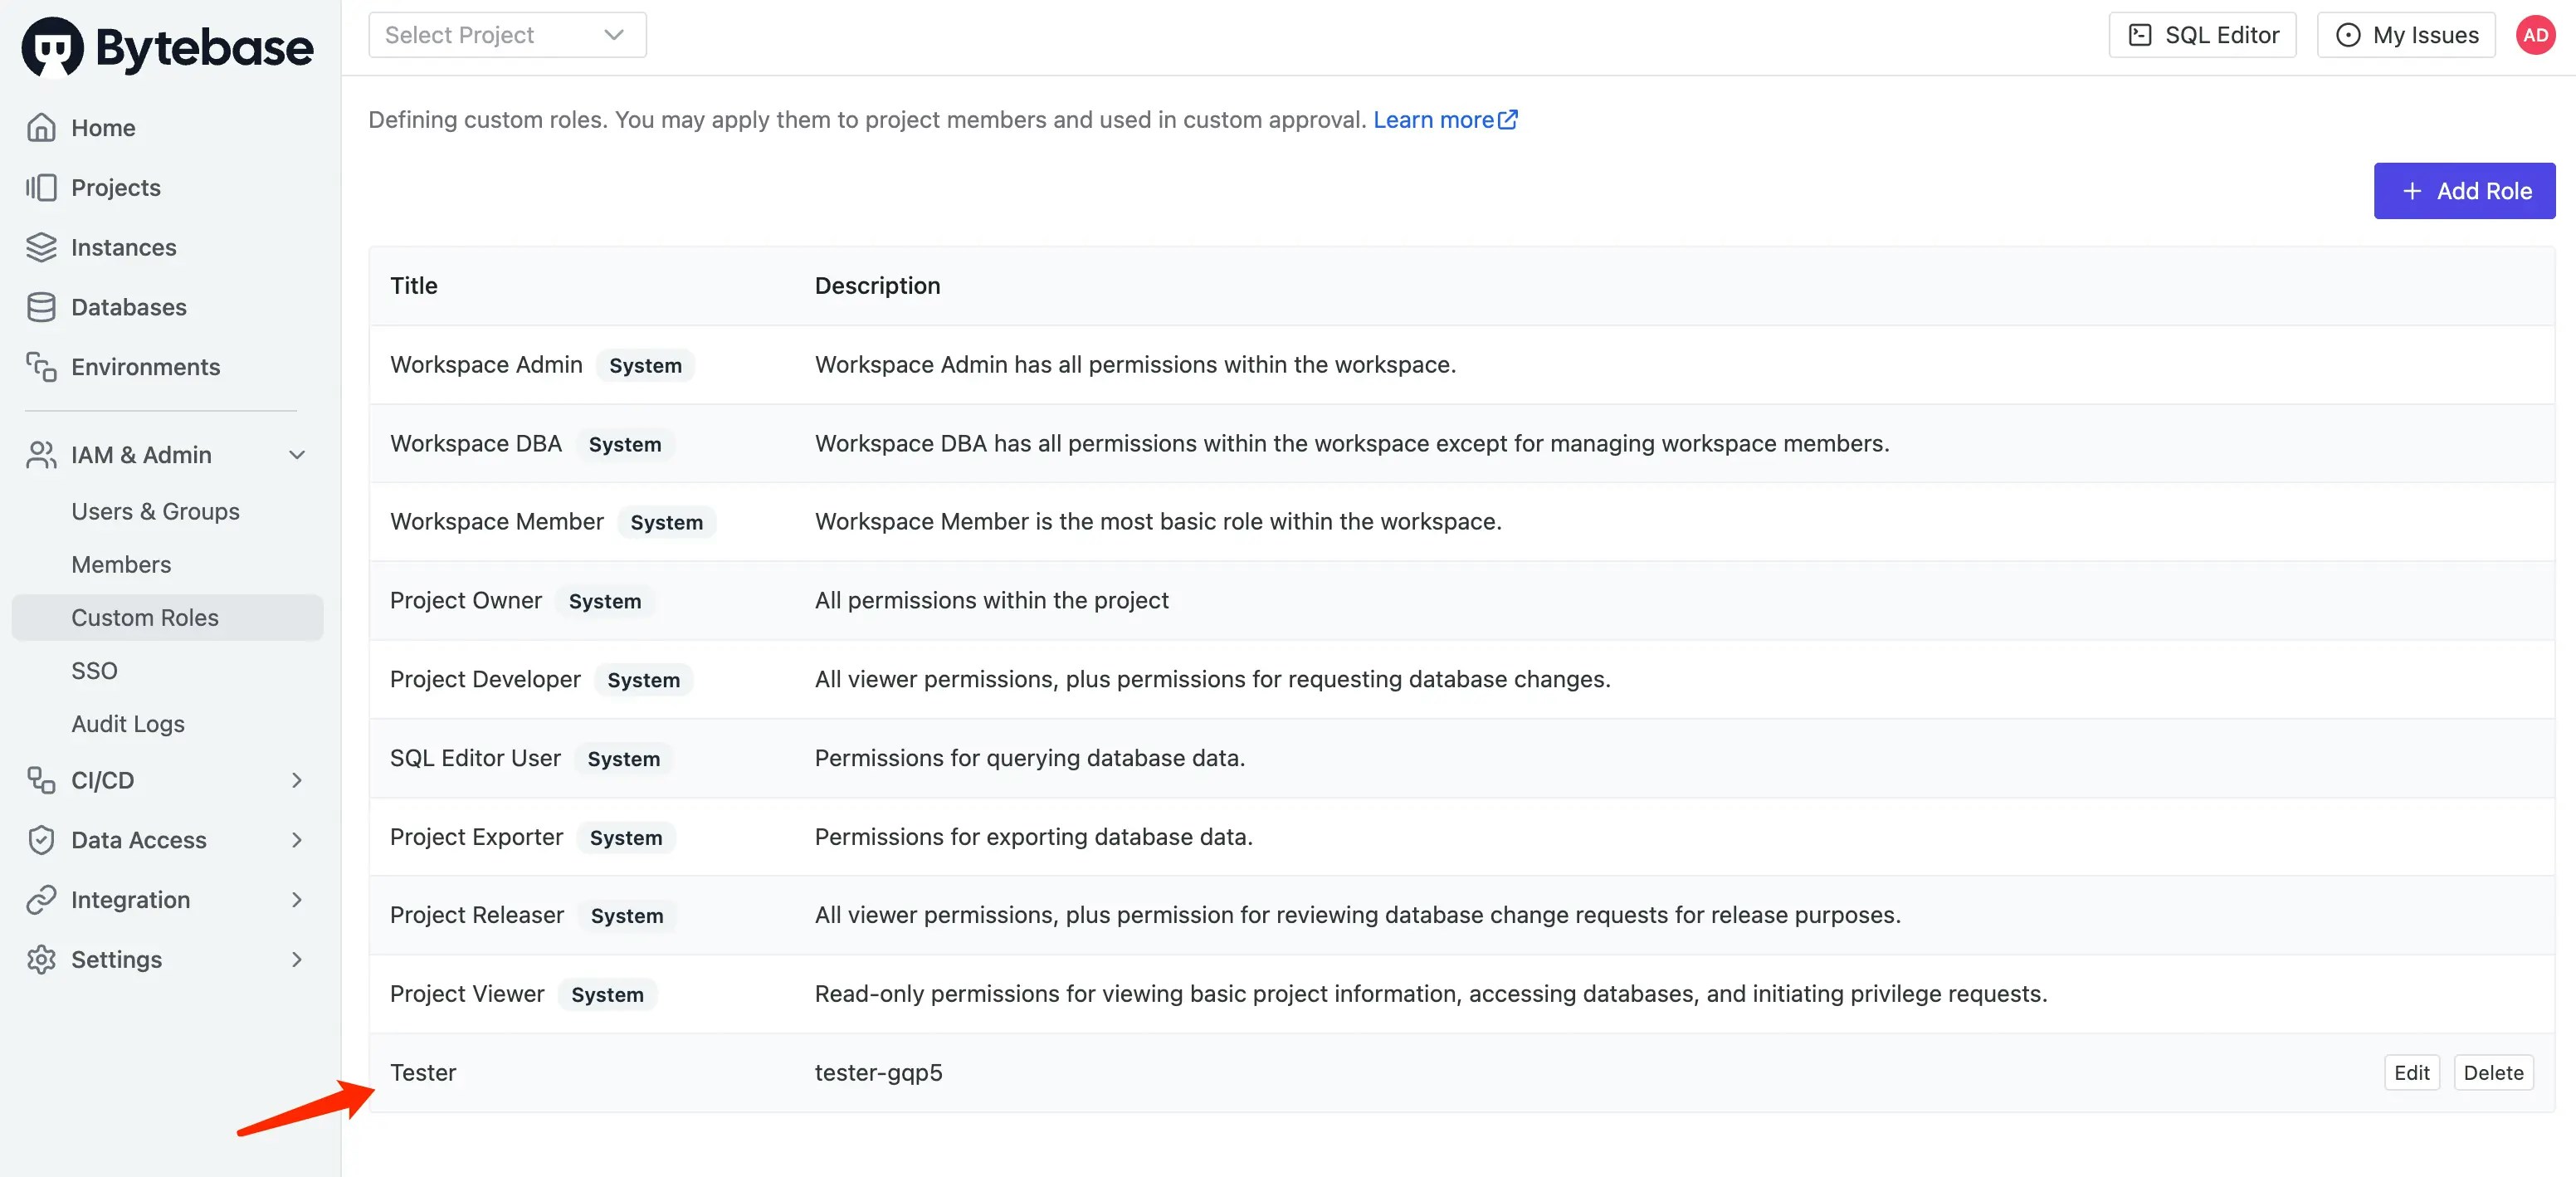
Task: Click the Data Access shield icon
Action: pyautogui.click(x=41, y=840)
